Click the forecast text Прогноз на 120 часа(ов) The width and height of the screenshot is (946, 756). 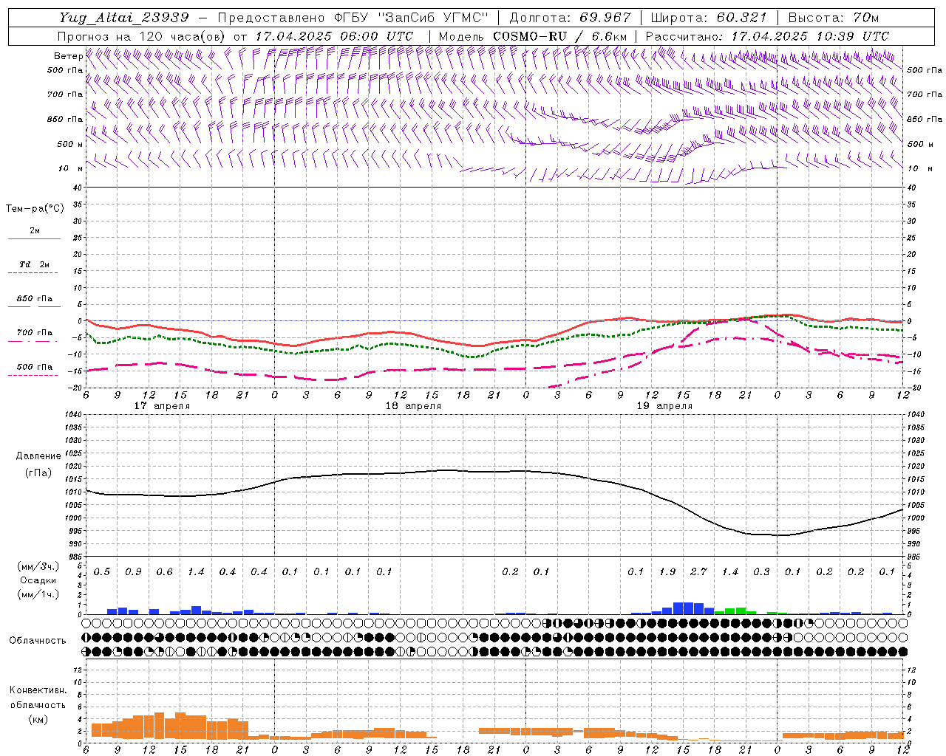[142, 36]
